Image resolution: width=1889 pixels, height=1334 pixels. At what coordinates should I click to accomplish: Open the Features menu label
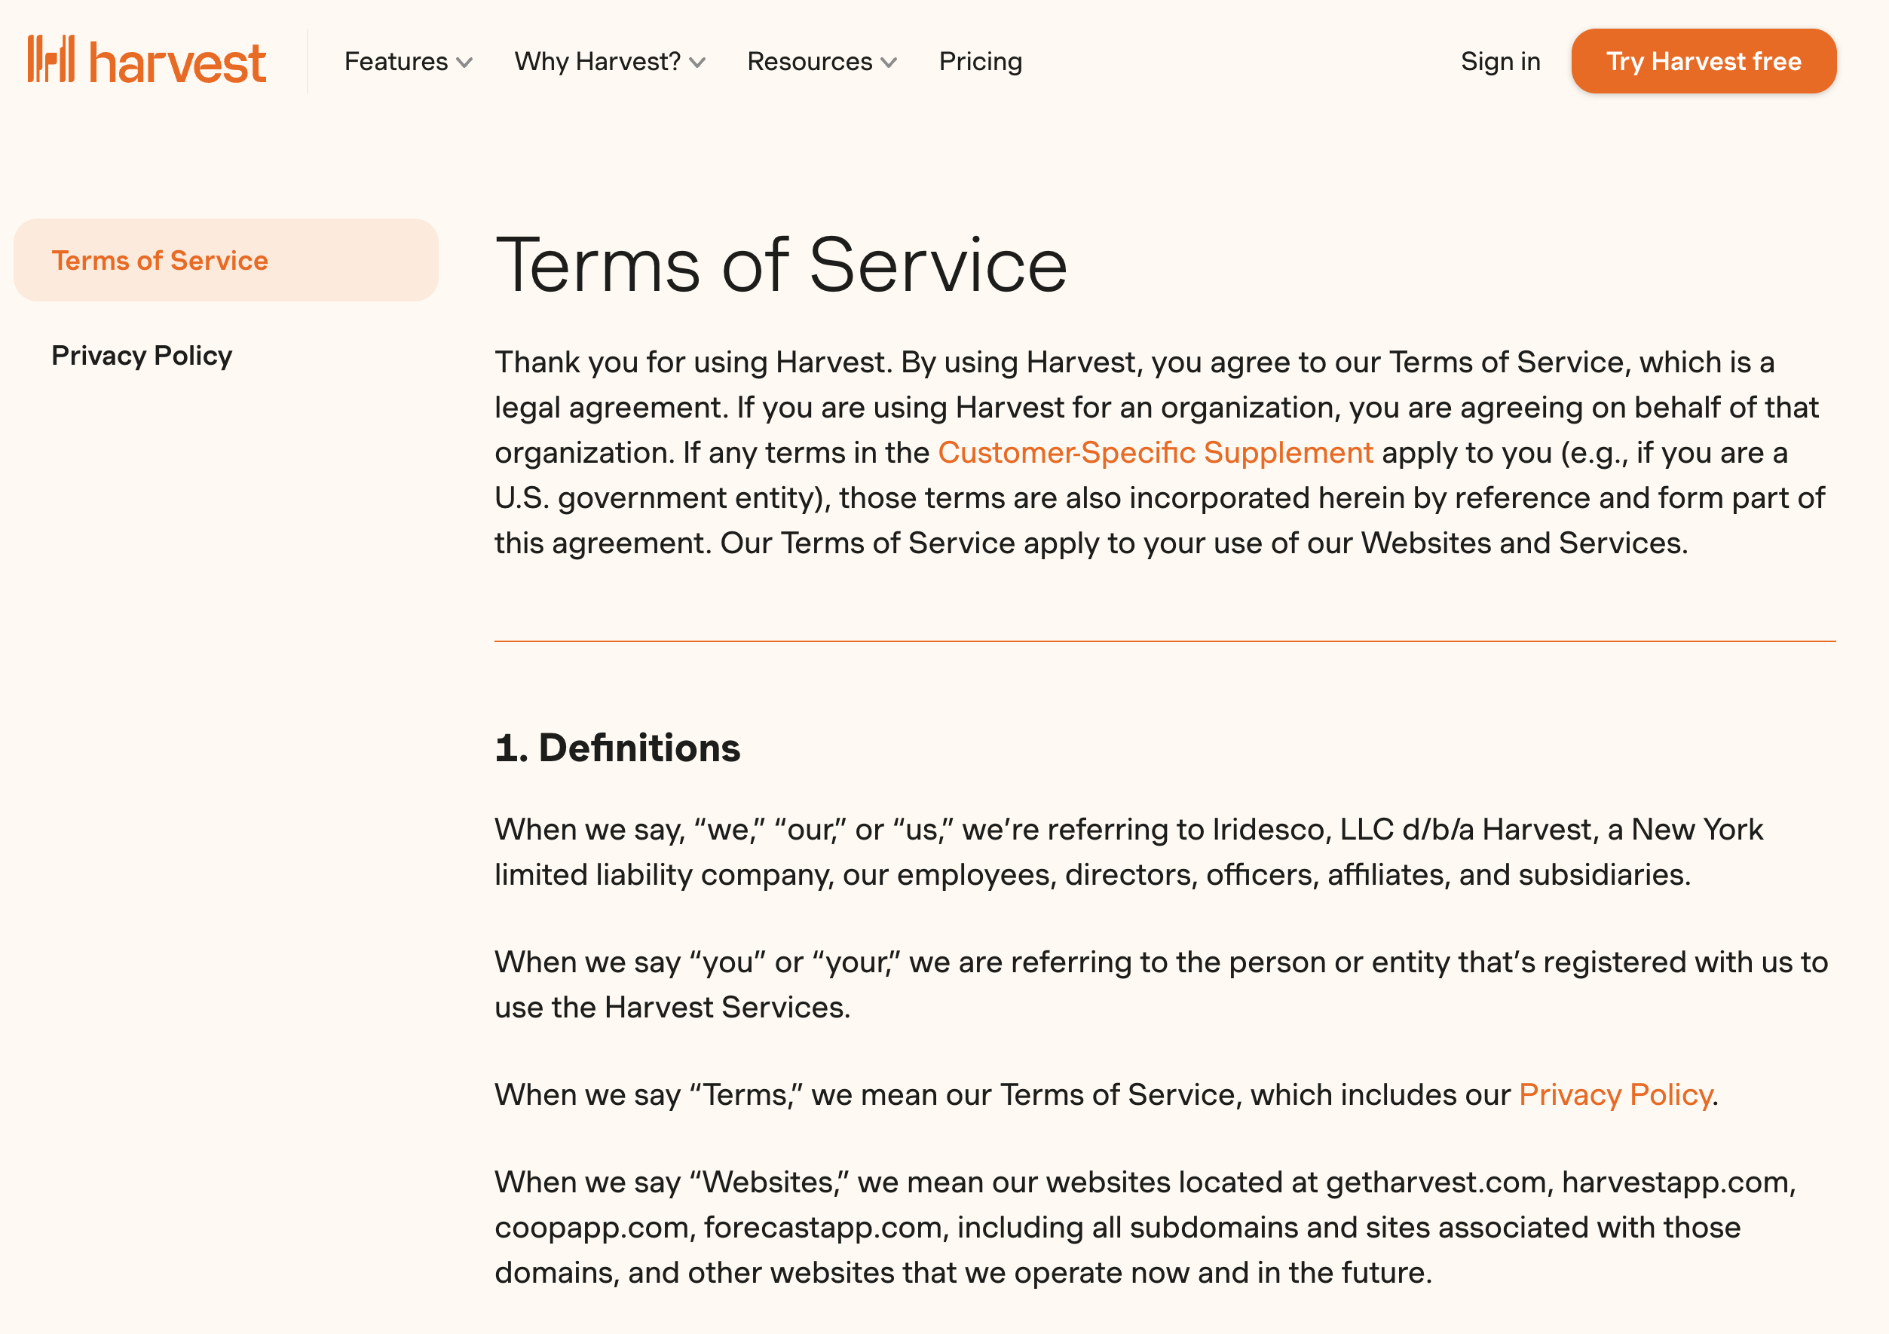coord(396,62)
